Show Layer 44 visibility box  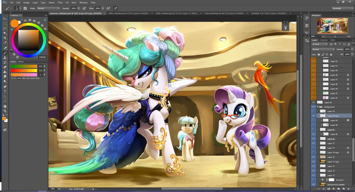(313, 89)
